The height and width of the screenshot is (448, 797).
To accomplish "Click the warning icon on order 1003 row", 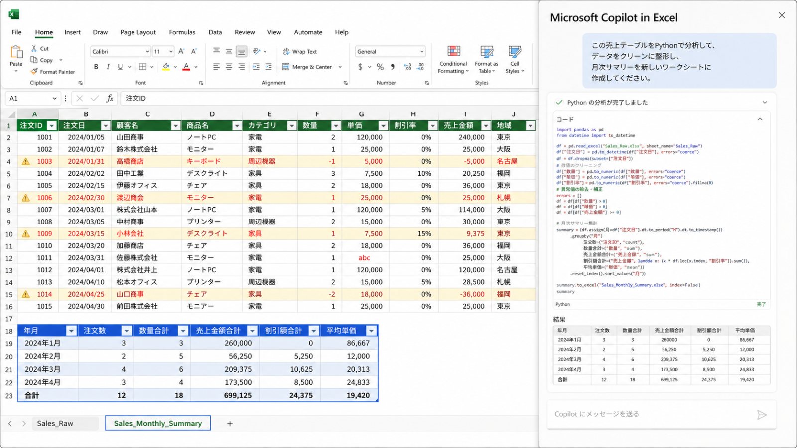I will pyautogui.click(x=26, y=161).
